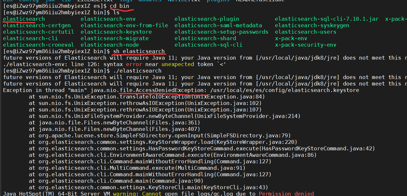Screen dimensions: 407x196
Task: Select the /usr/local/es/es/config/elasticsearch.keystore path
Action: point(285,90)
